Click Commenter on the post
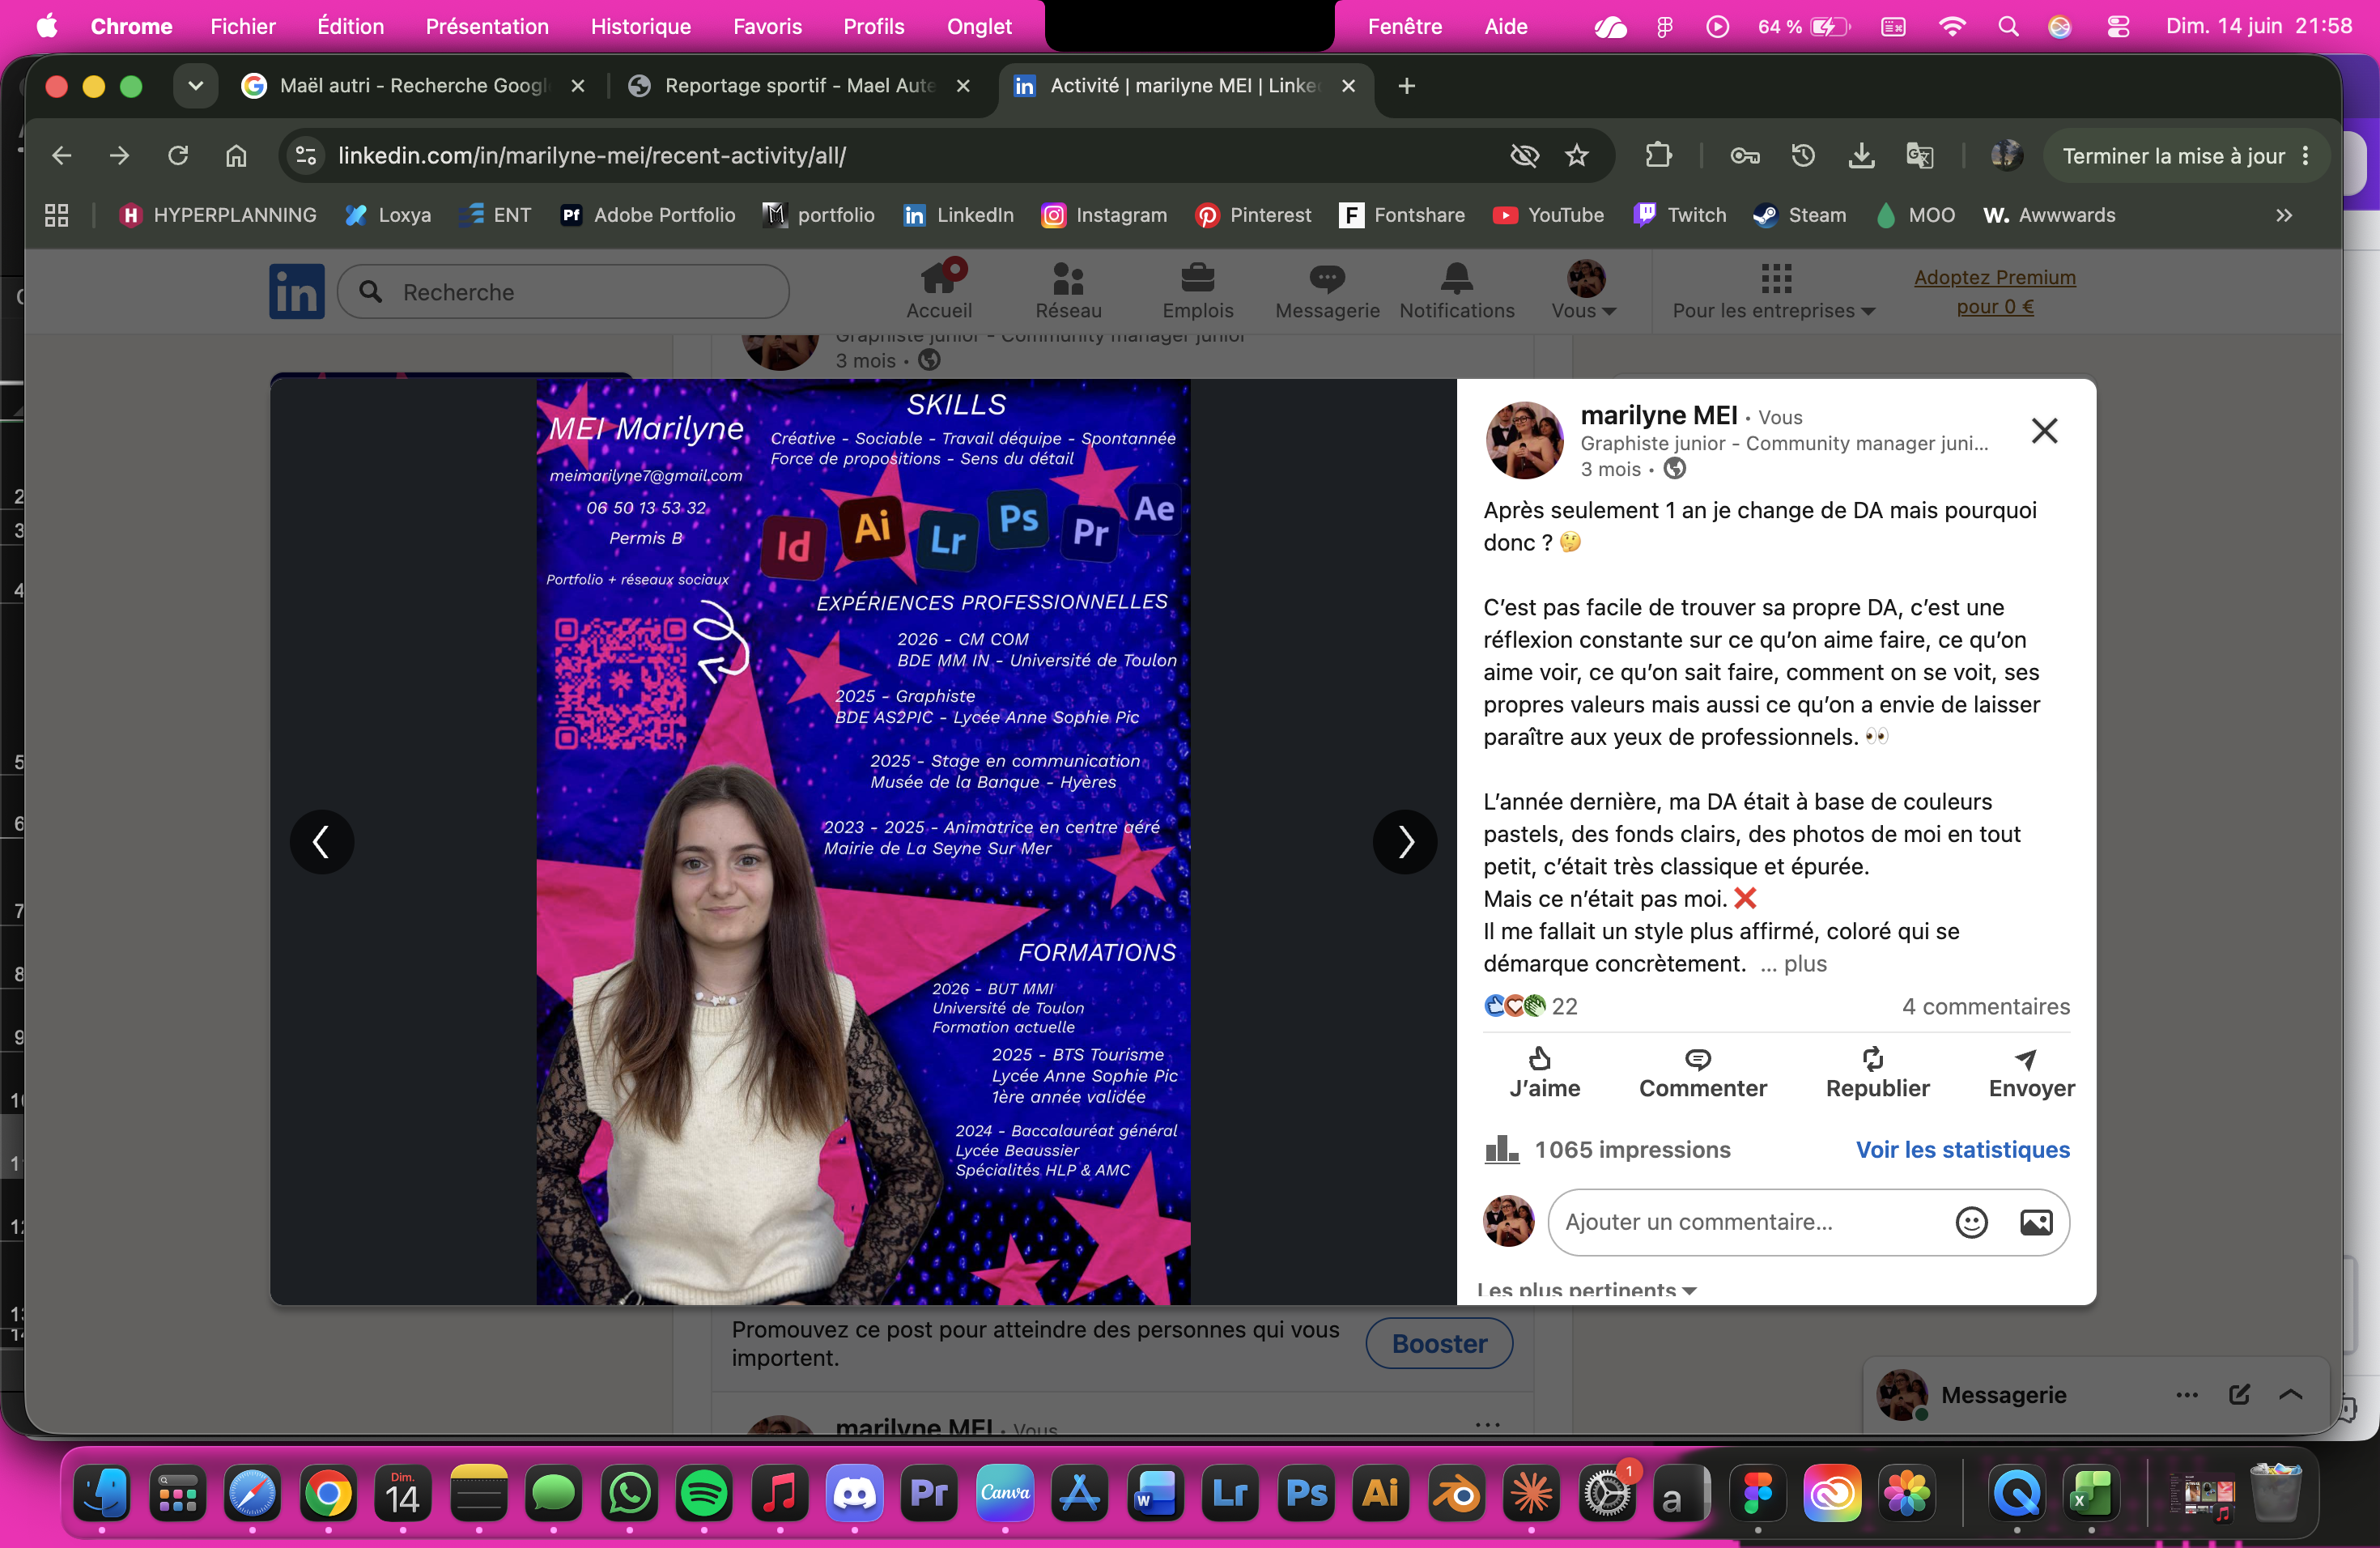This screenshot has height=1548, width=2380. point(1702,1073)
